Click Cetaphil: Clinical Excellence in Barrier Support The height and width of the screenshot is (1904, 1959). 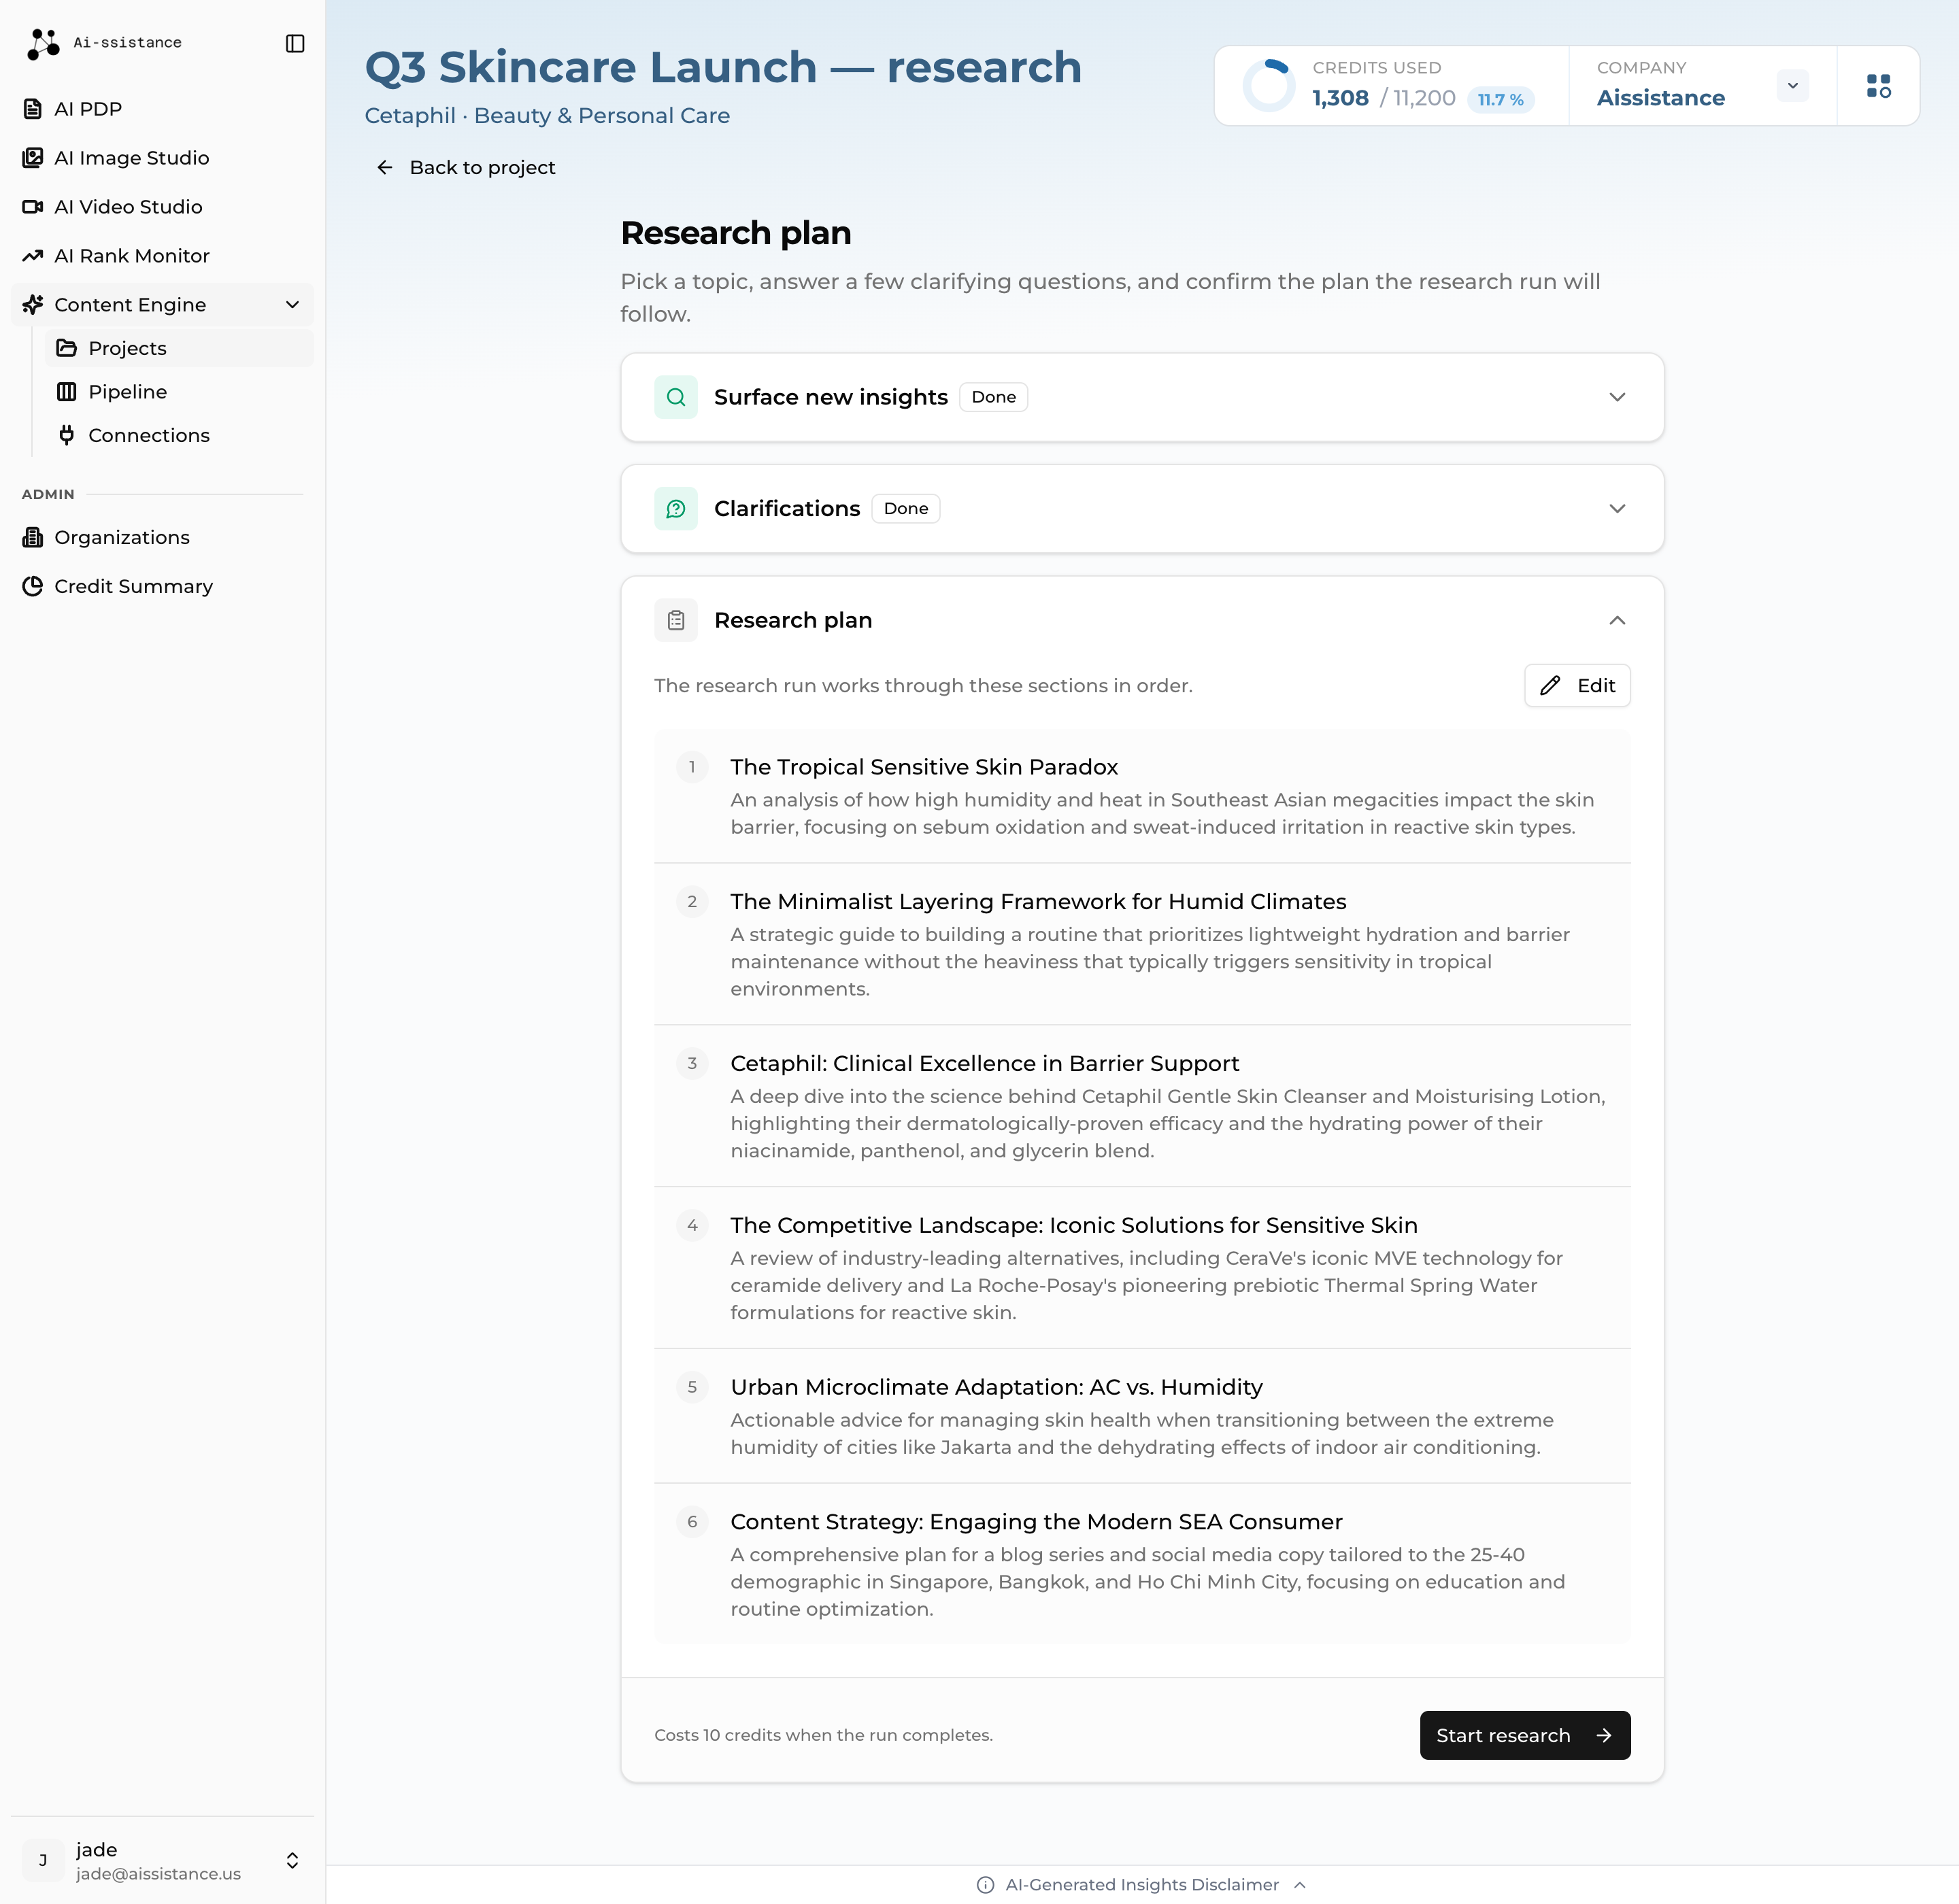pyautogui.click(x=984, y=1063)
